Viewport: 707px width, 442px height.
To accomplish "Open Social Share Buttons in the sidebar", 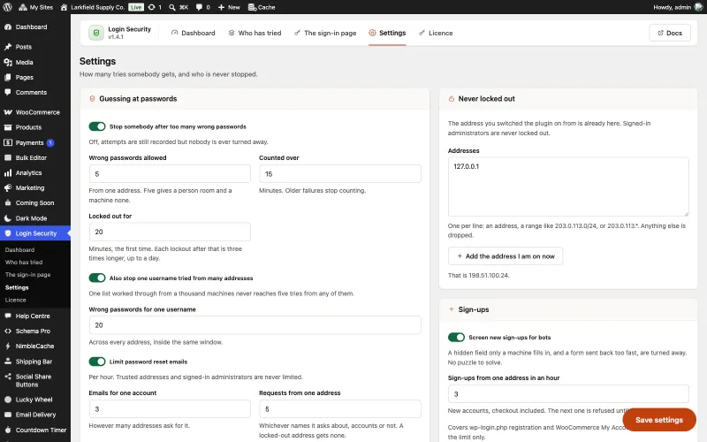I will (x=35, y=381).
